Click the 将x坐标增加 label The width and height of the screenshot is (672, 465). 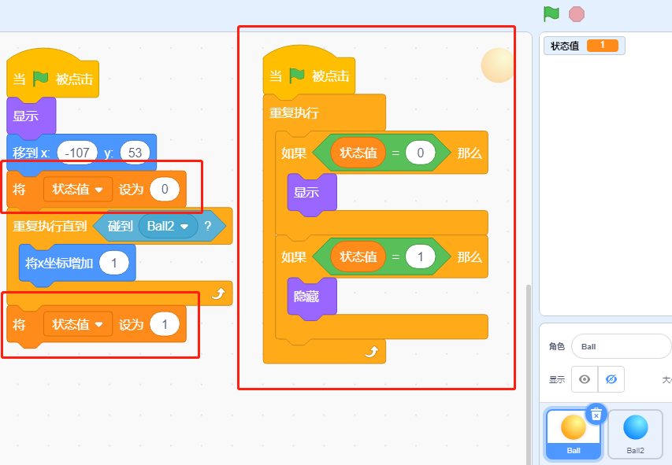(59, 263)
